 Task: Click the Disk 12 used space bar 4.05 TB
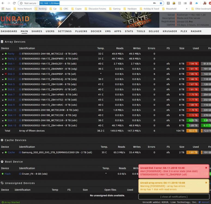(x=192, y=120)
